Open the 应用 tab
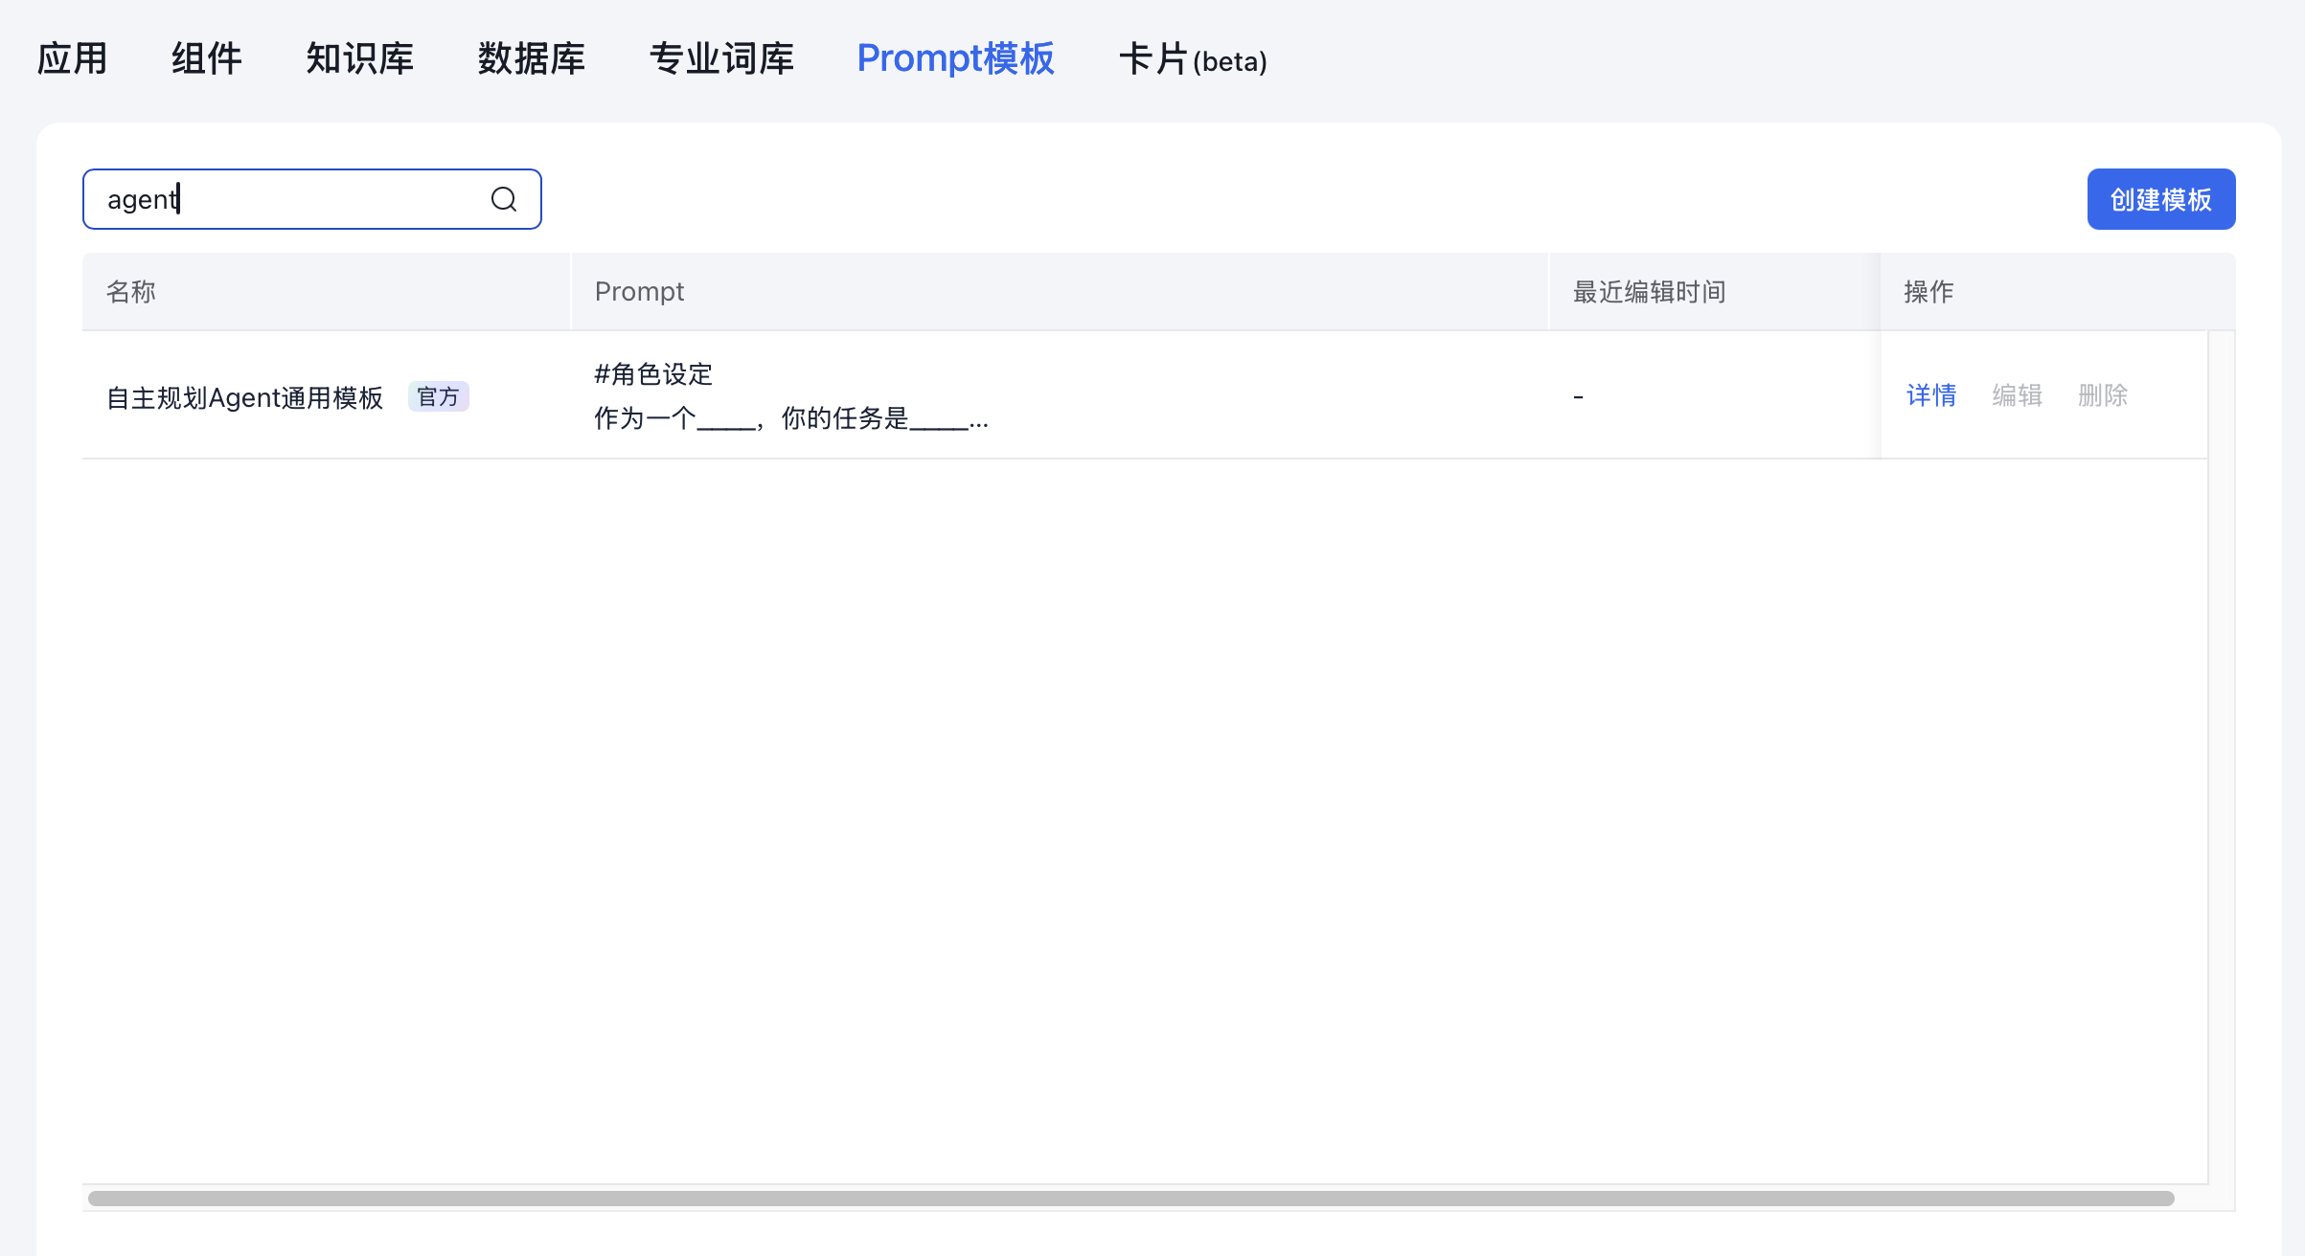Viewport: 2305px width, 1256px height. click(x=72, y=58)
